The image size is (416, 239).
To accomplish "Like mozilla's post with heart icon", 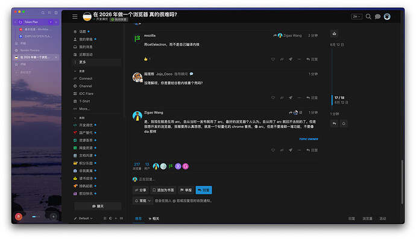I will pos(273,59).
